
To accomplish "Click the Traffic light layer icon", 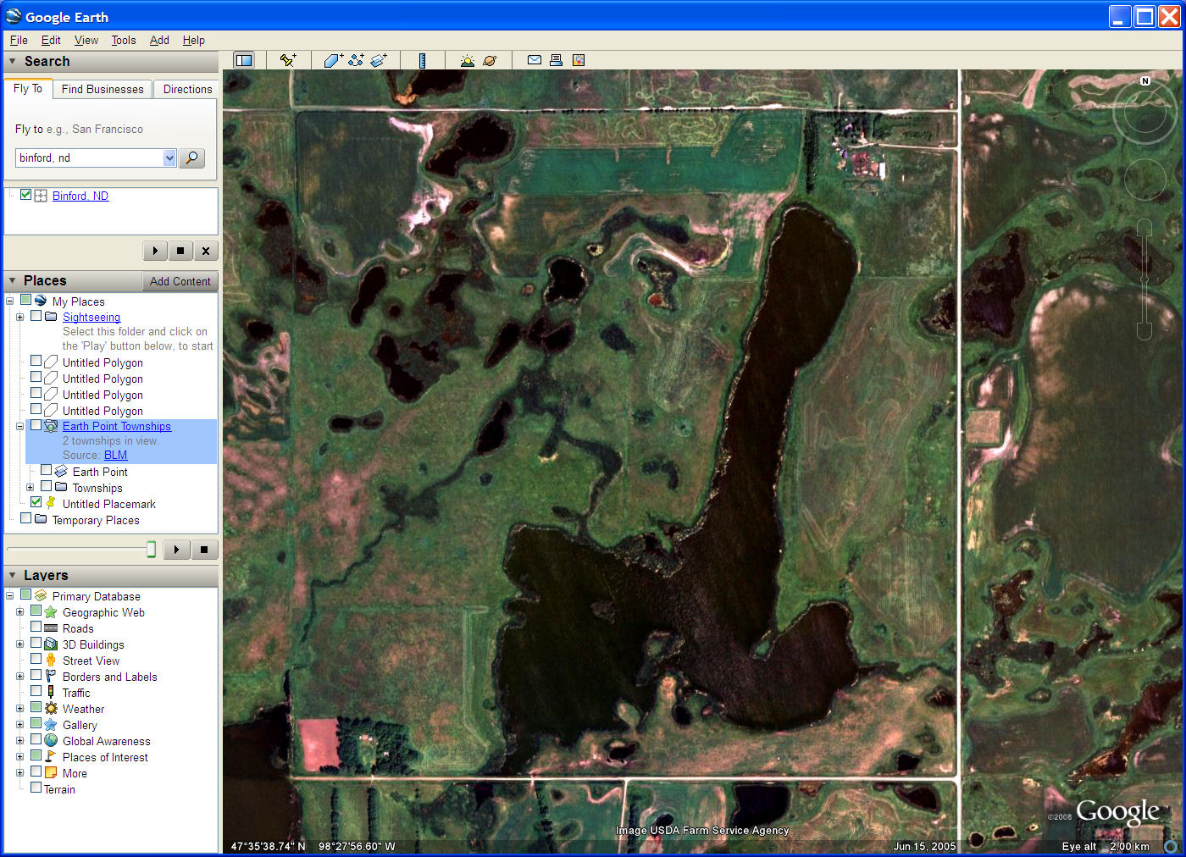I will 51,693.
